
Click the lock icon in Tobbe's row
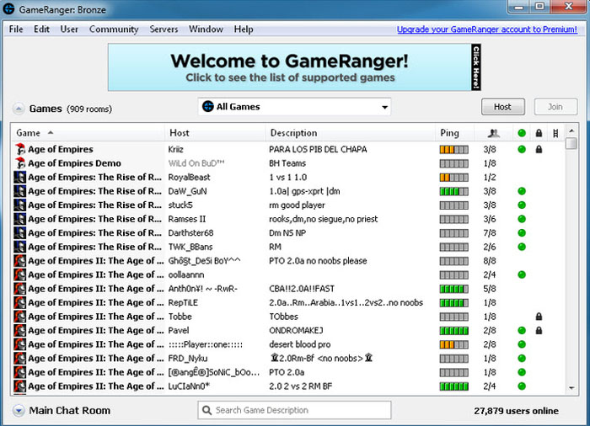(539, 317)
